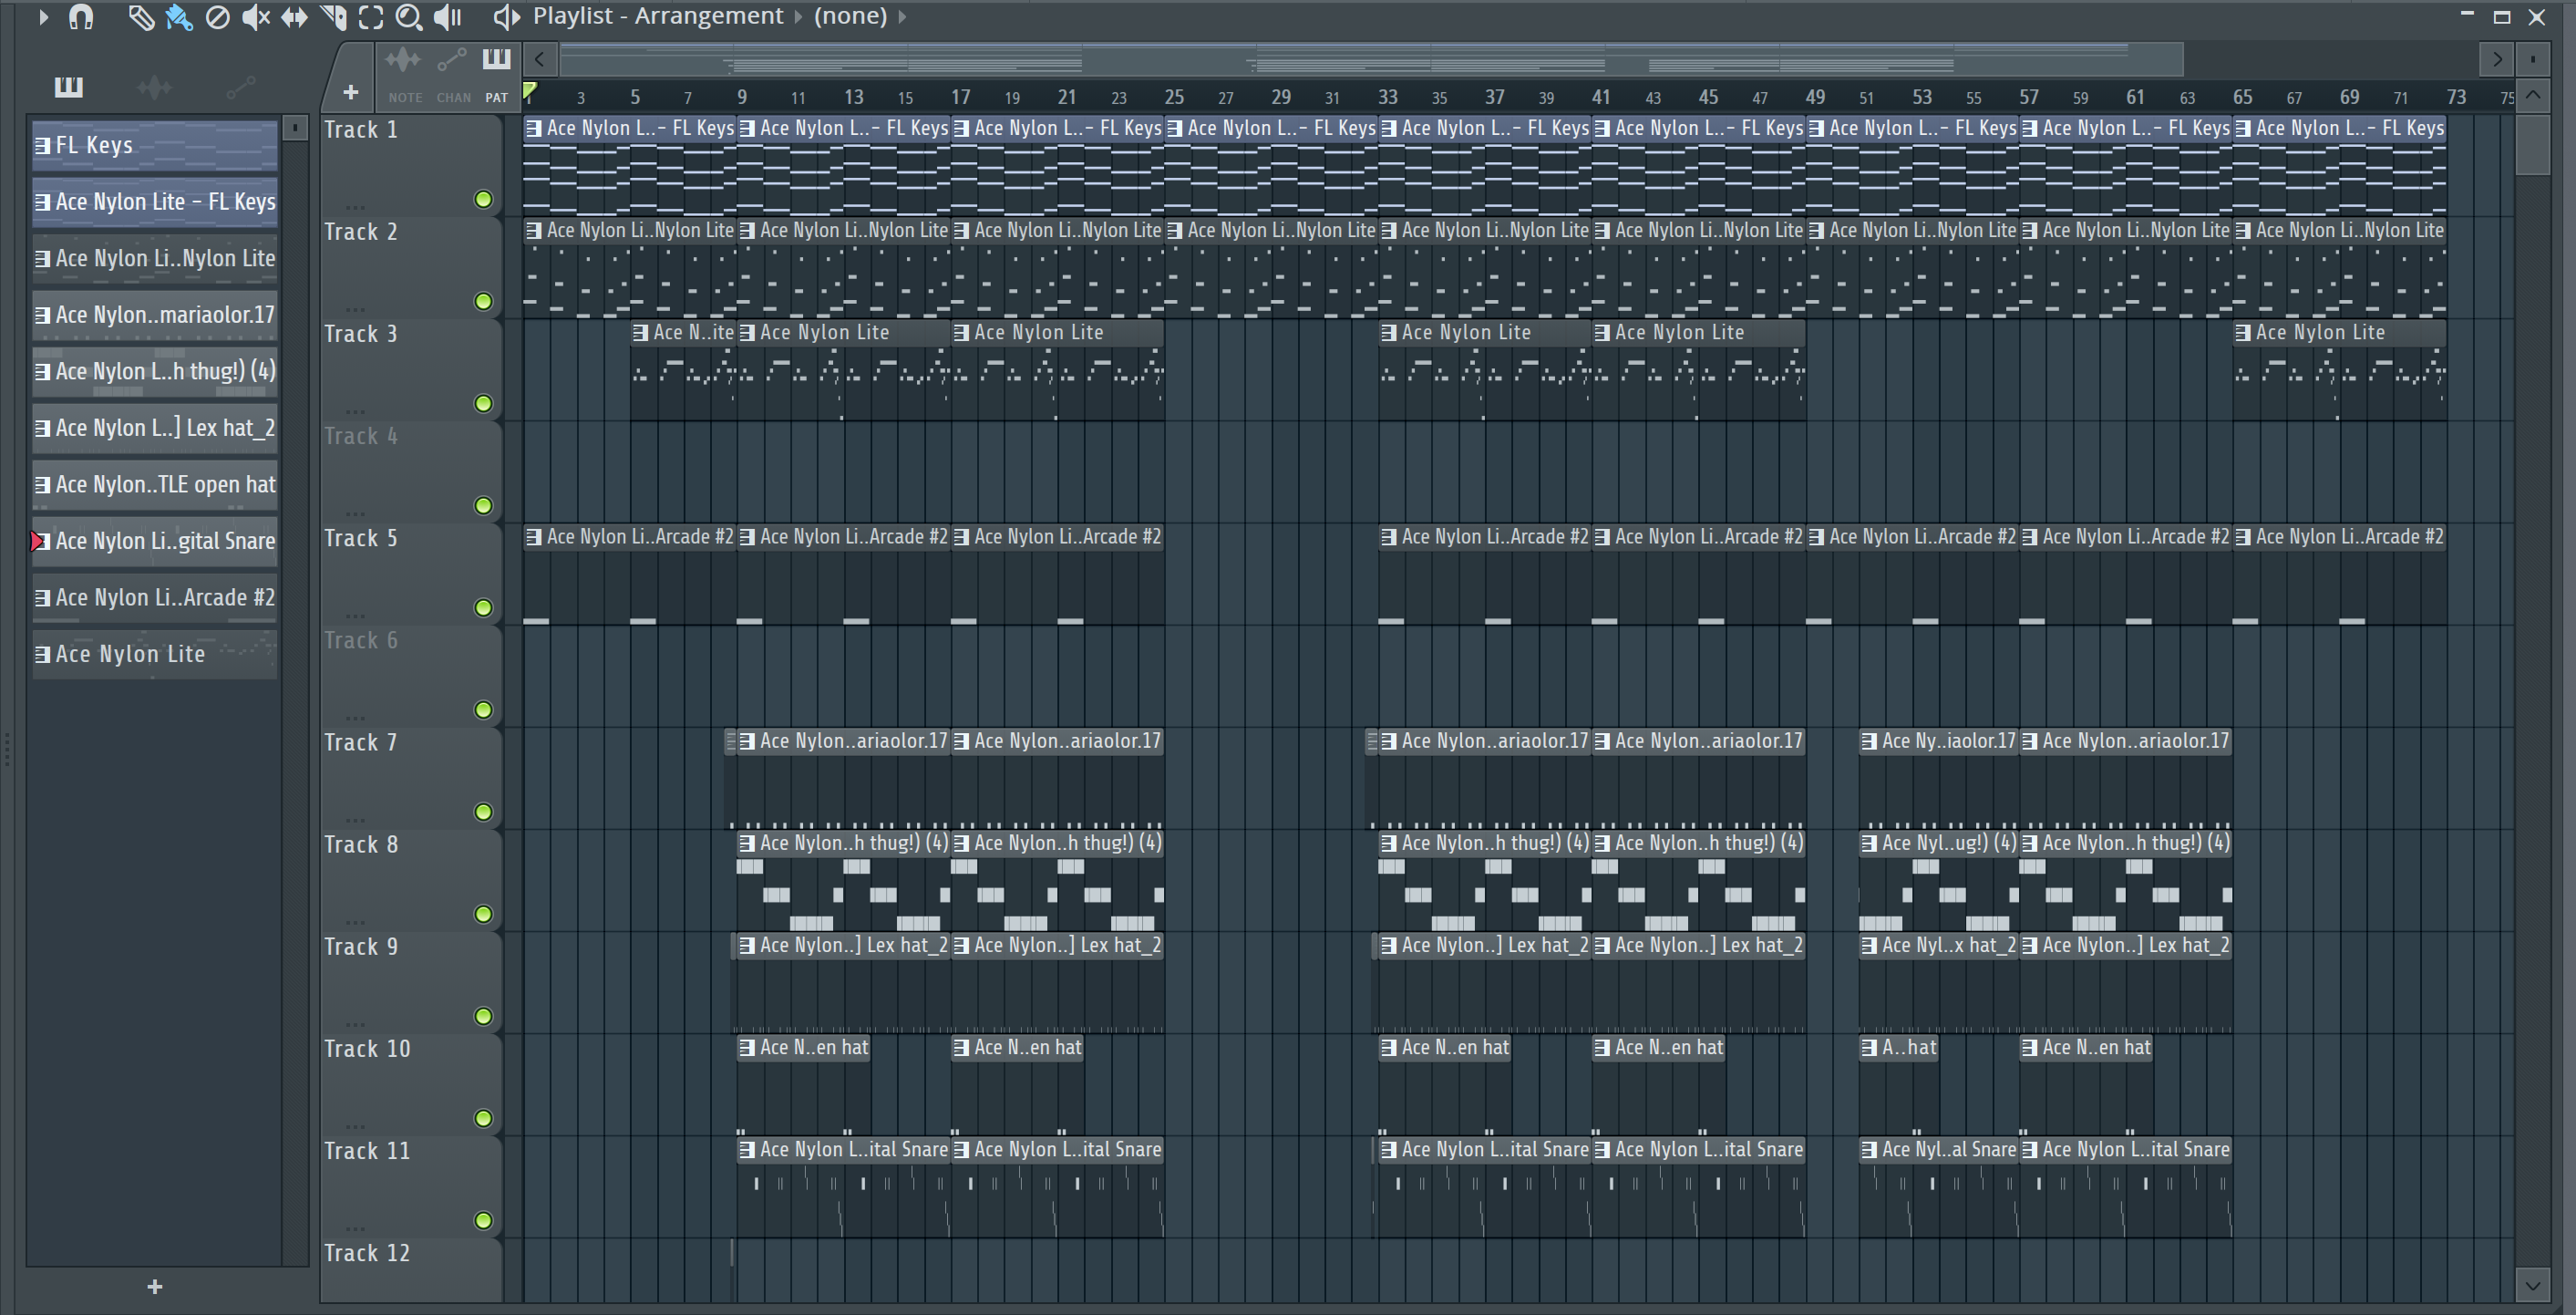Toggle the snap magnet icon
Image resolution: width=2576 pixels, height=1315 pixels.
pos(81,16)
